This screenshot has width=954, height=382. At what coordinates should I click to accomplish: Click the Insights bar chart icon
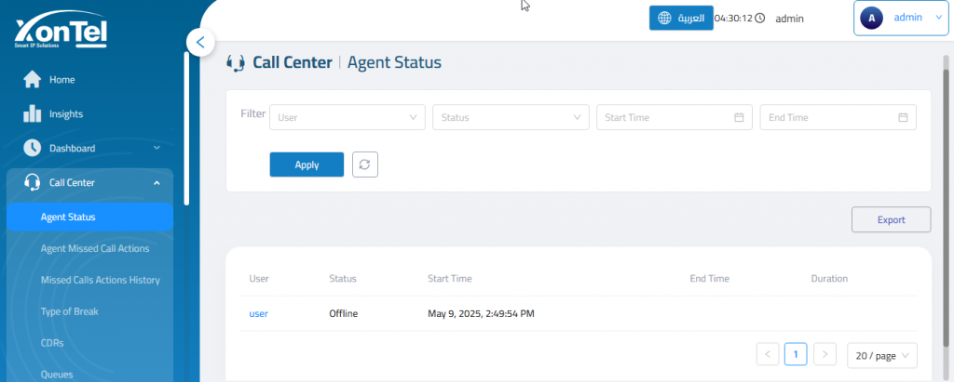[32, 113]
